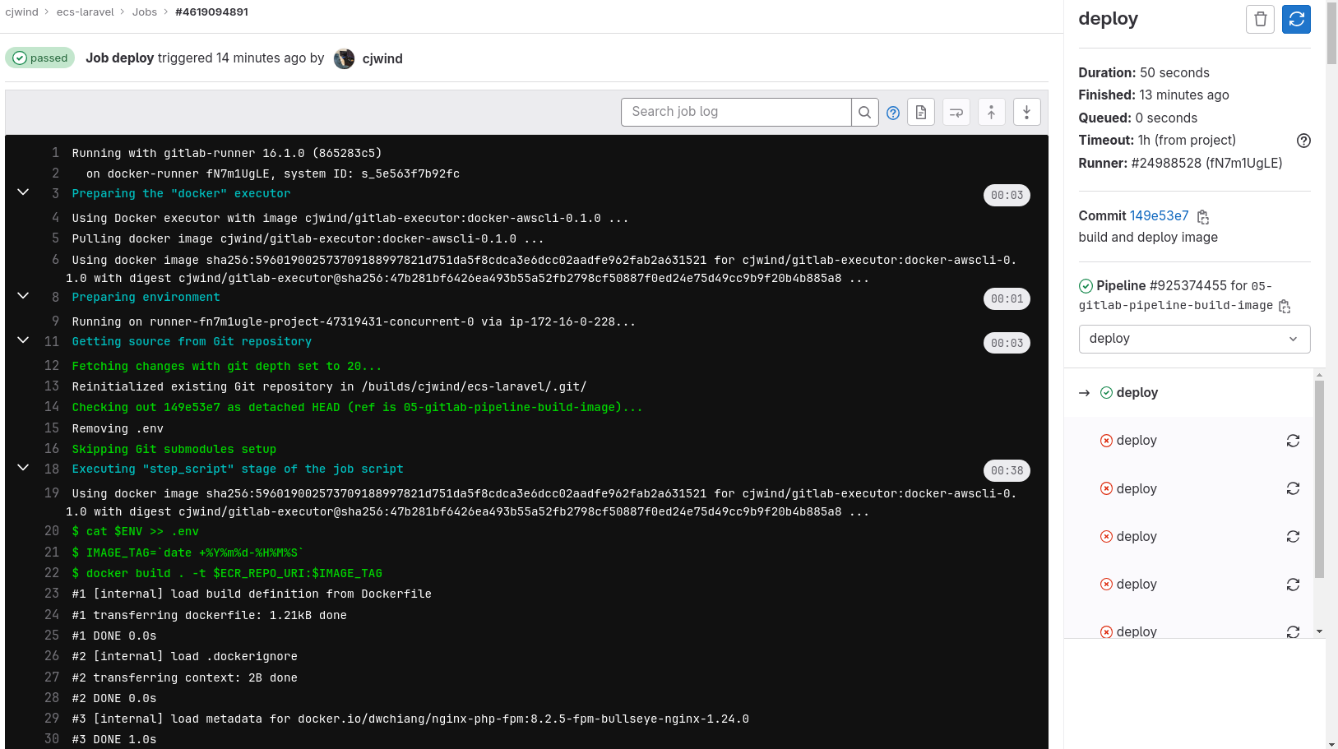Collapse the Getting source from Git section

coord(23,340)
